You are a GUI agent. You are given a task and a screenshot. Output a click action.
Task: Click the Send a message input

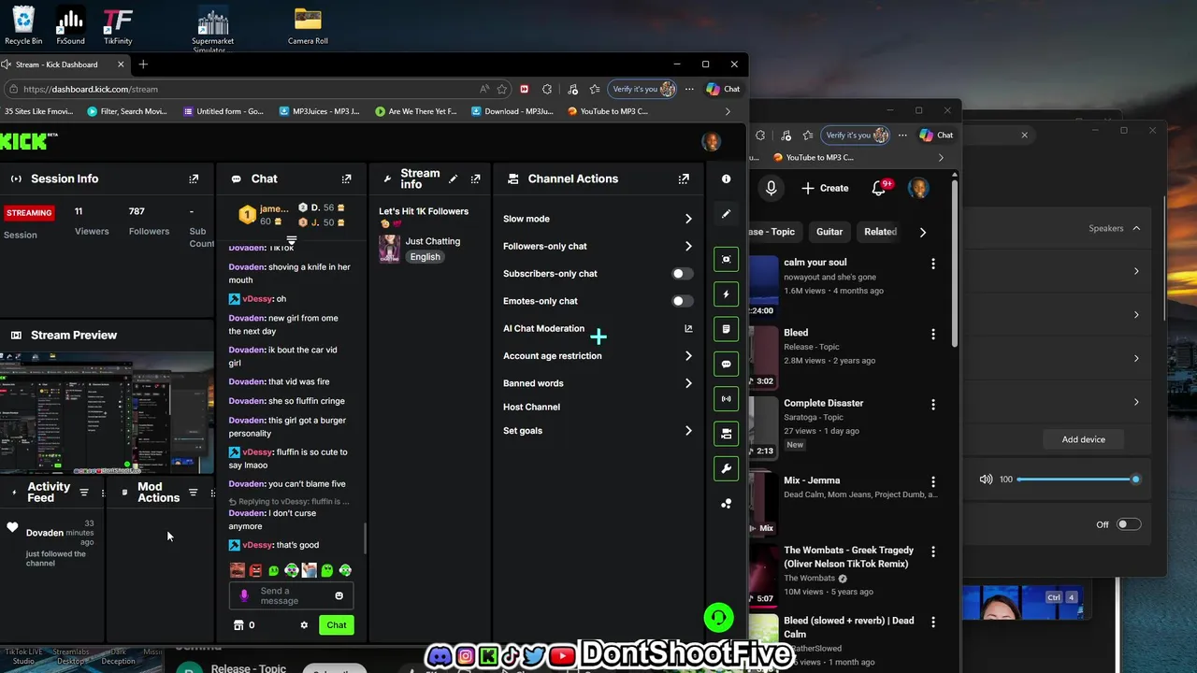tap(290, 595)
